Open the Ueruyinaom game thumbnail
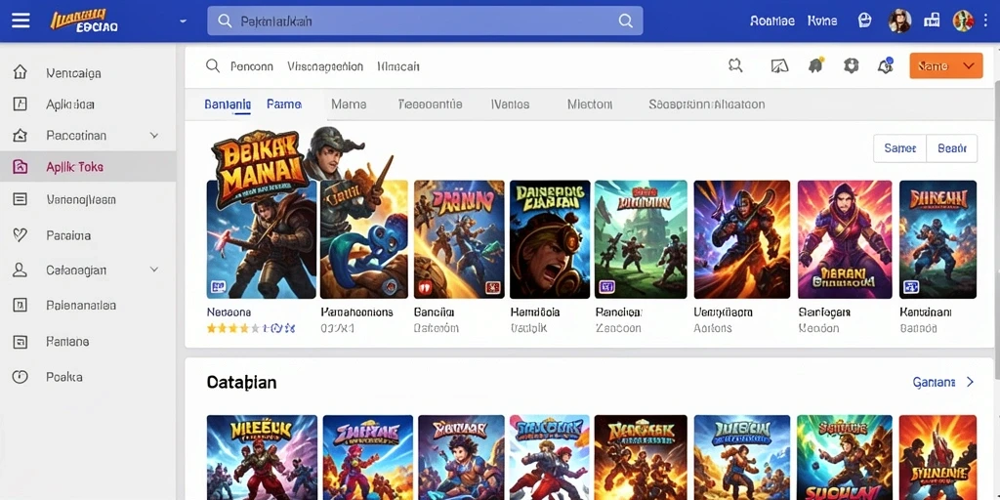 coord(742,239)
